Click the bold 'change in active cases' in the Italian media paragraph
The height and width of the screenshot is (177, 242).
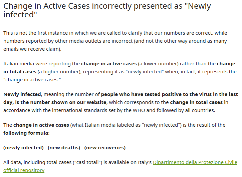coord(109,64)
